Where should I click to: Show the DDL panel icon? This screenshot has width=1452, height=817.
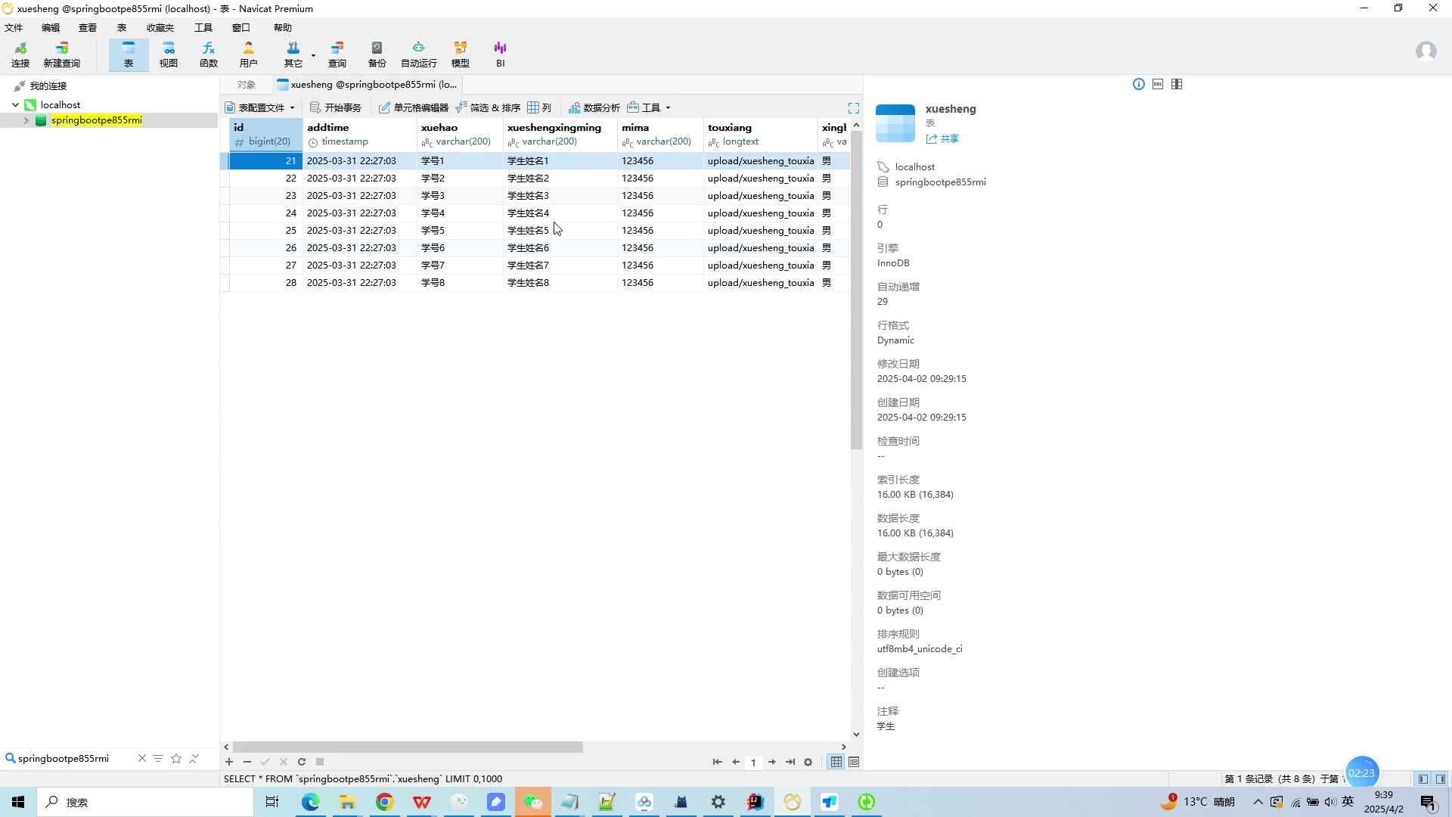pyautogui.click(x=1158, y=84)
